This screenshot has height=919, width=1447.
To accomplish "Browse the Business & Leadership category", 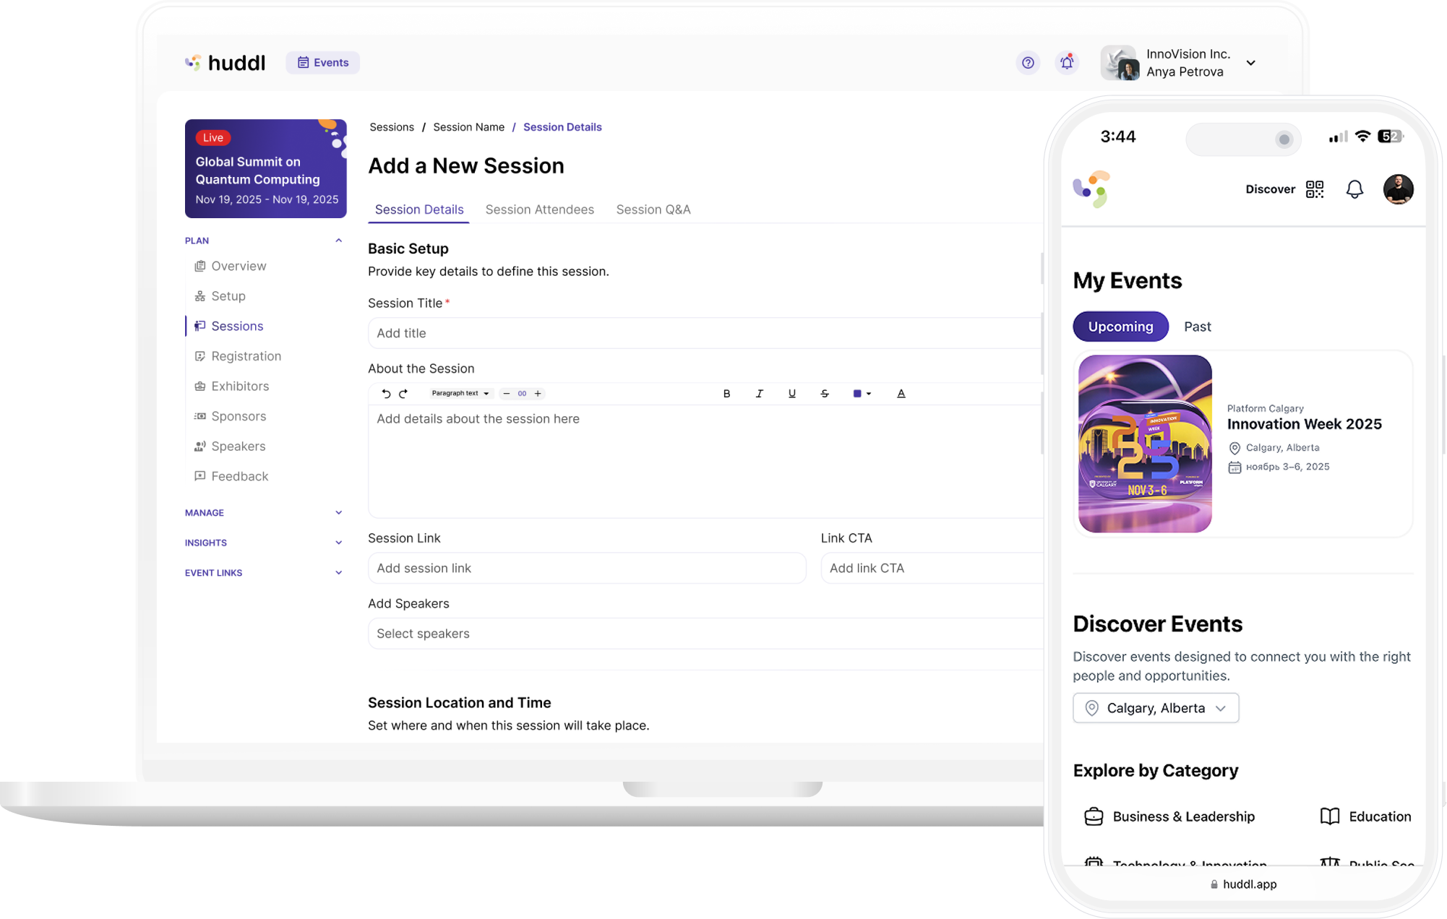I will pos(1183,816).
